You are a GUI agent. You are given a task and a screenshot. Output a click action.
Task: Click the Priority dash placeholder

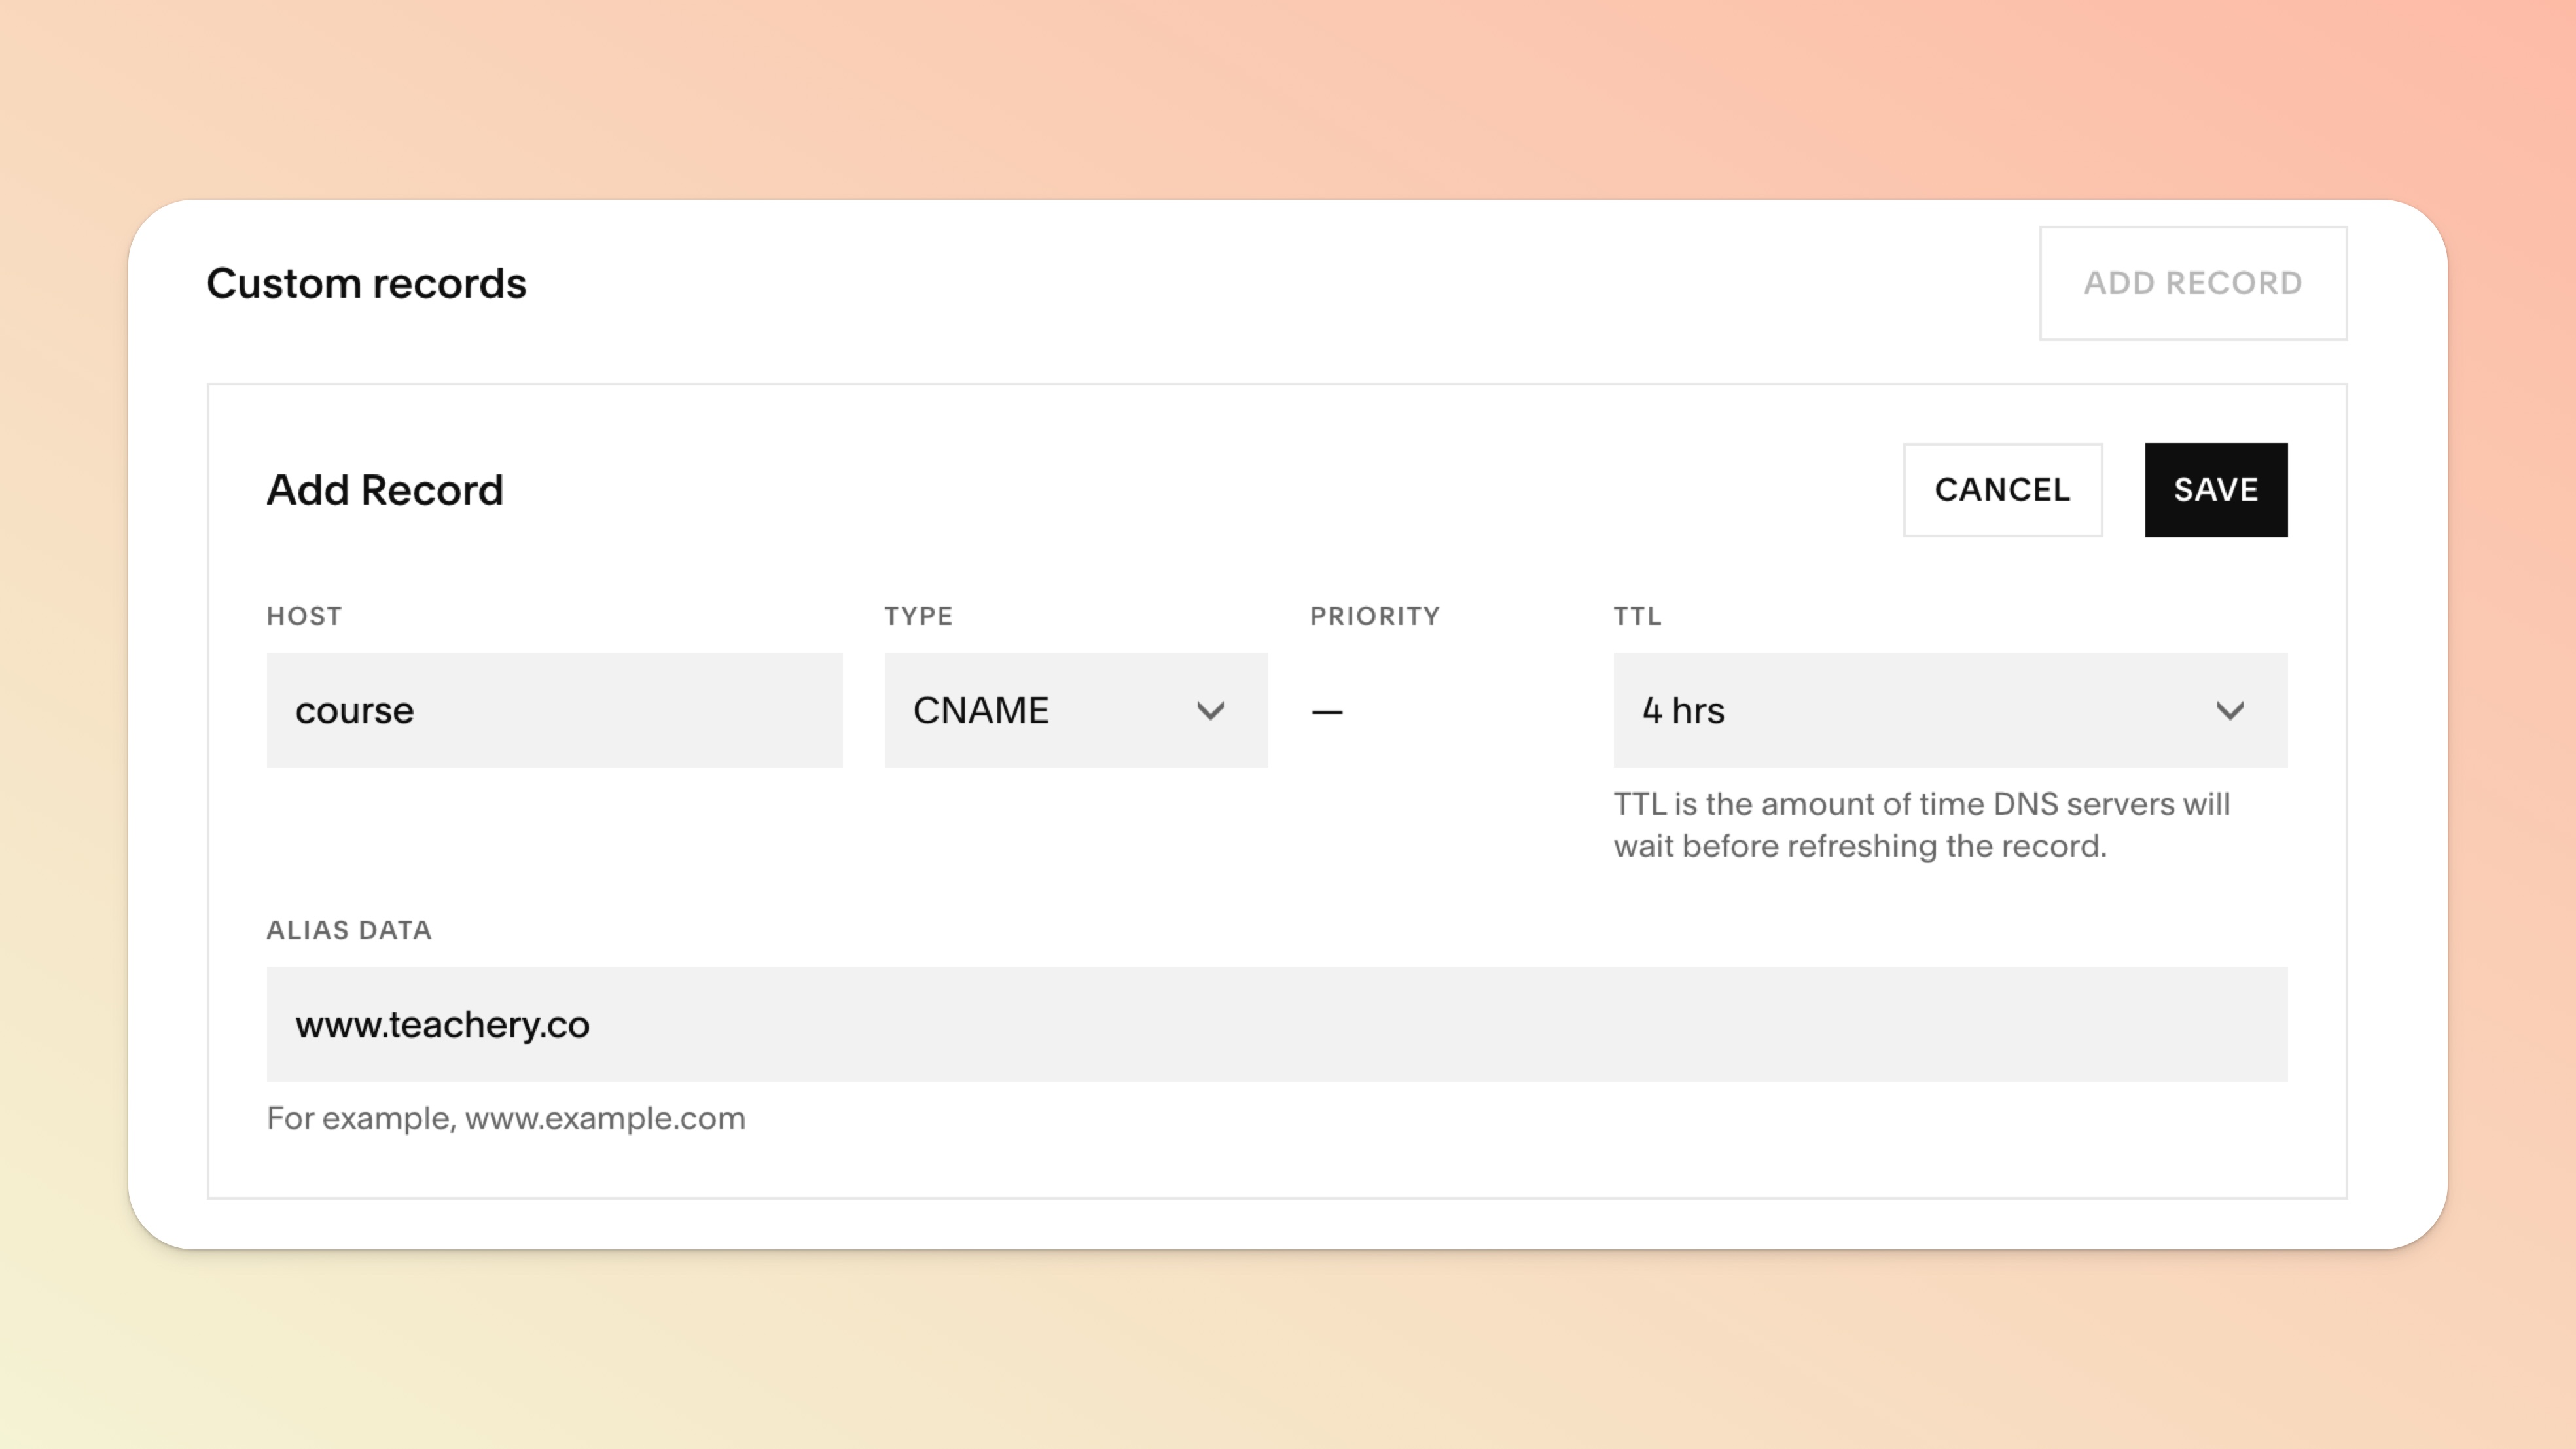point(1326,712)
